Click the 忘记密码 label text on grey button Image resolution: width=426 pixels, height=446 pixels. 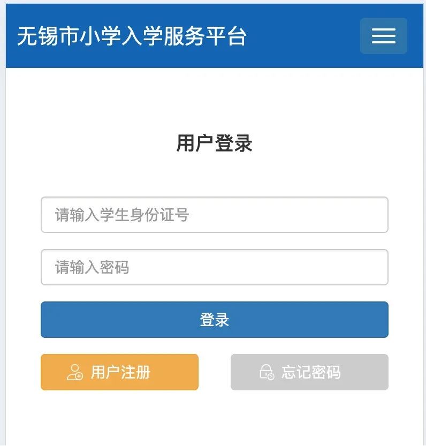(x=311, y=372)
